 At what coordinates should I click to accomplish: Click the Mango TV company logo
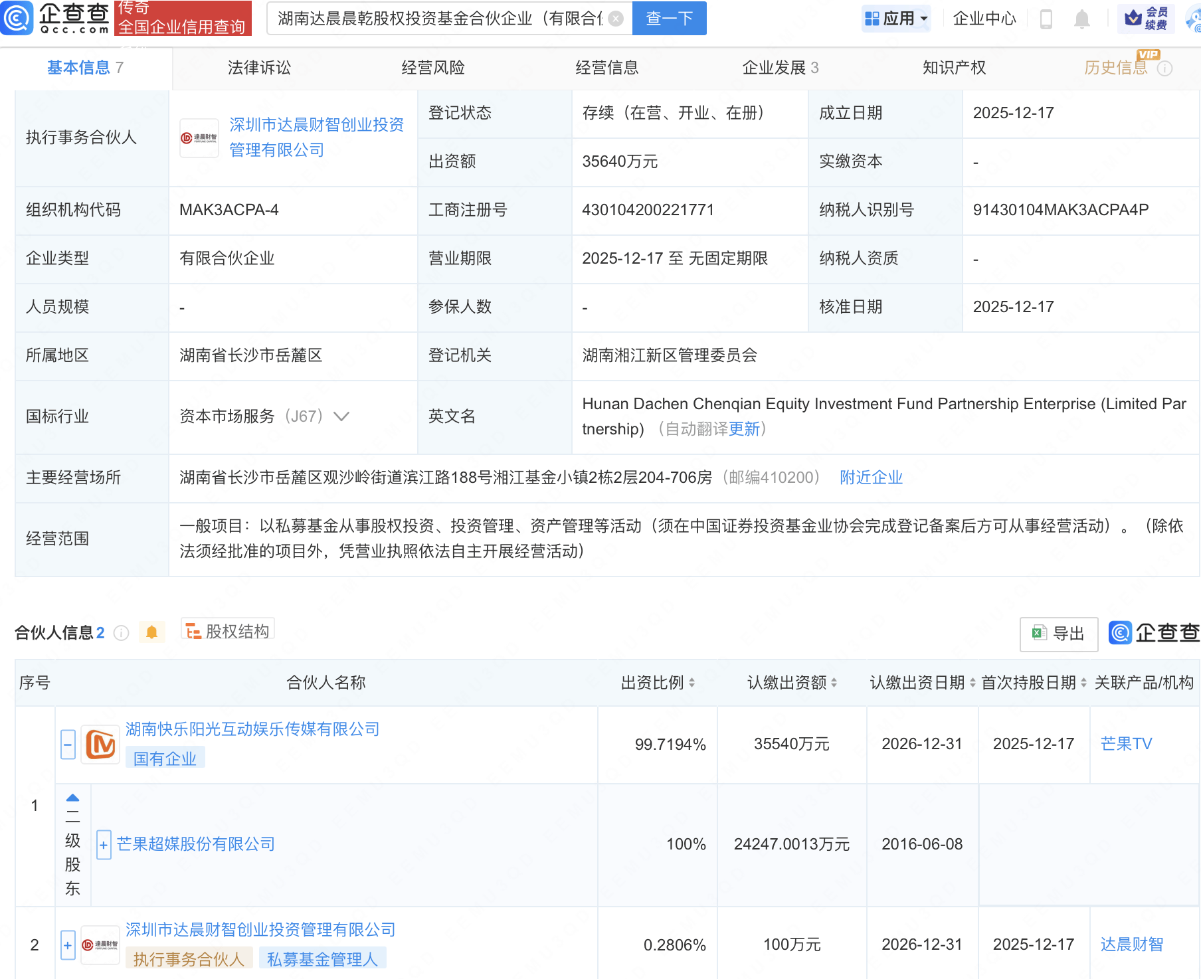pos(100,745)
